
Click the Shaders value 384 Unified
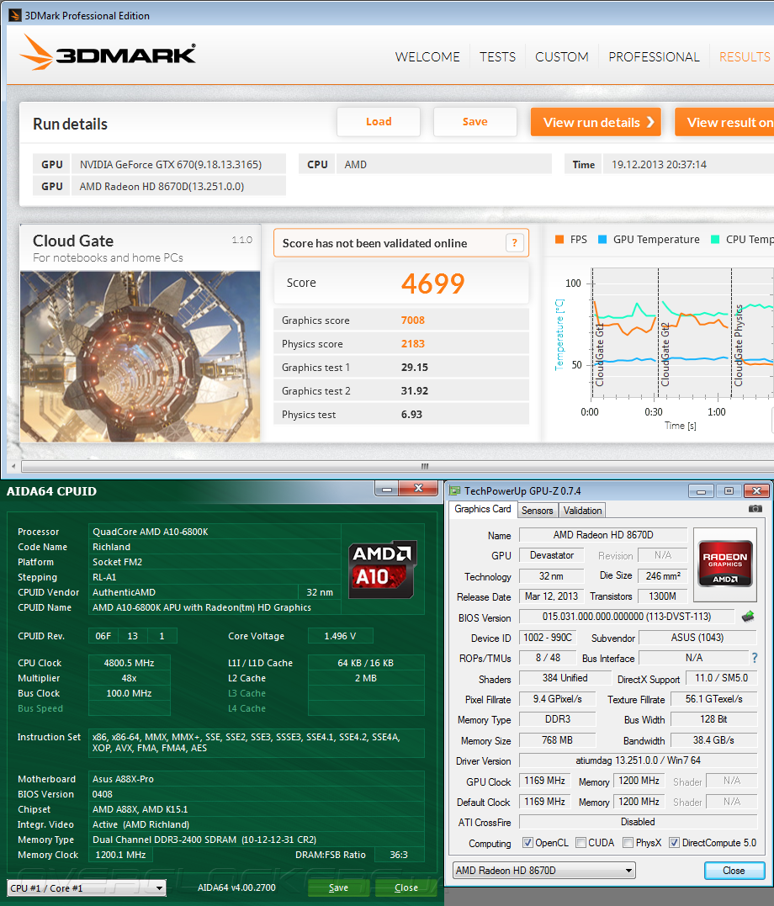click(565, 678)
